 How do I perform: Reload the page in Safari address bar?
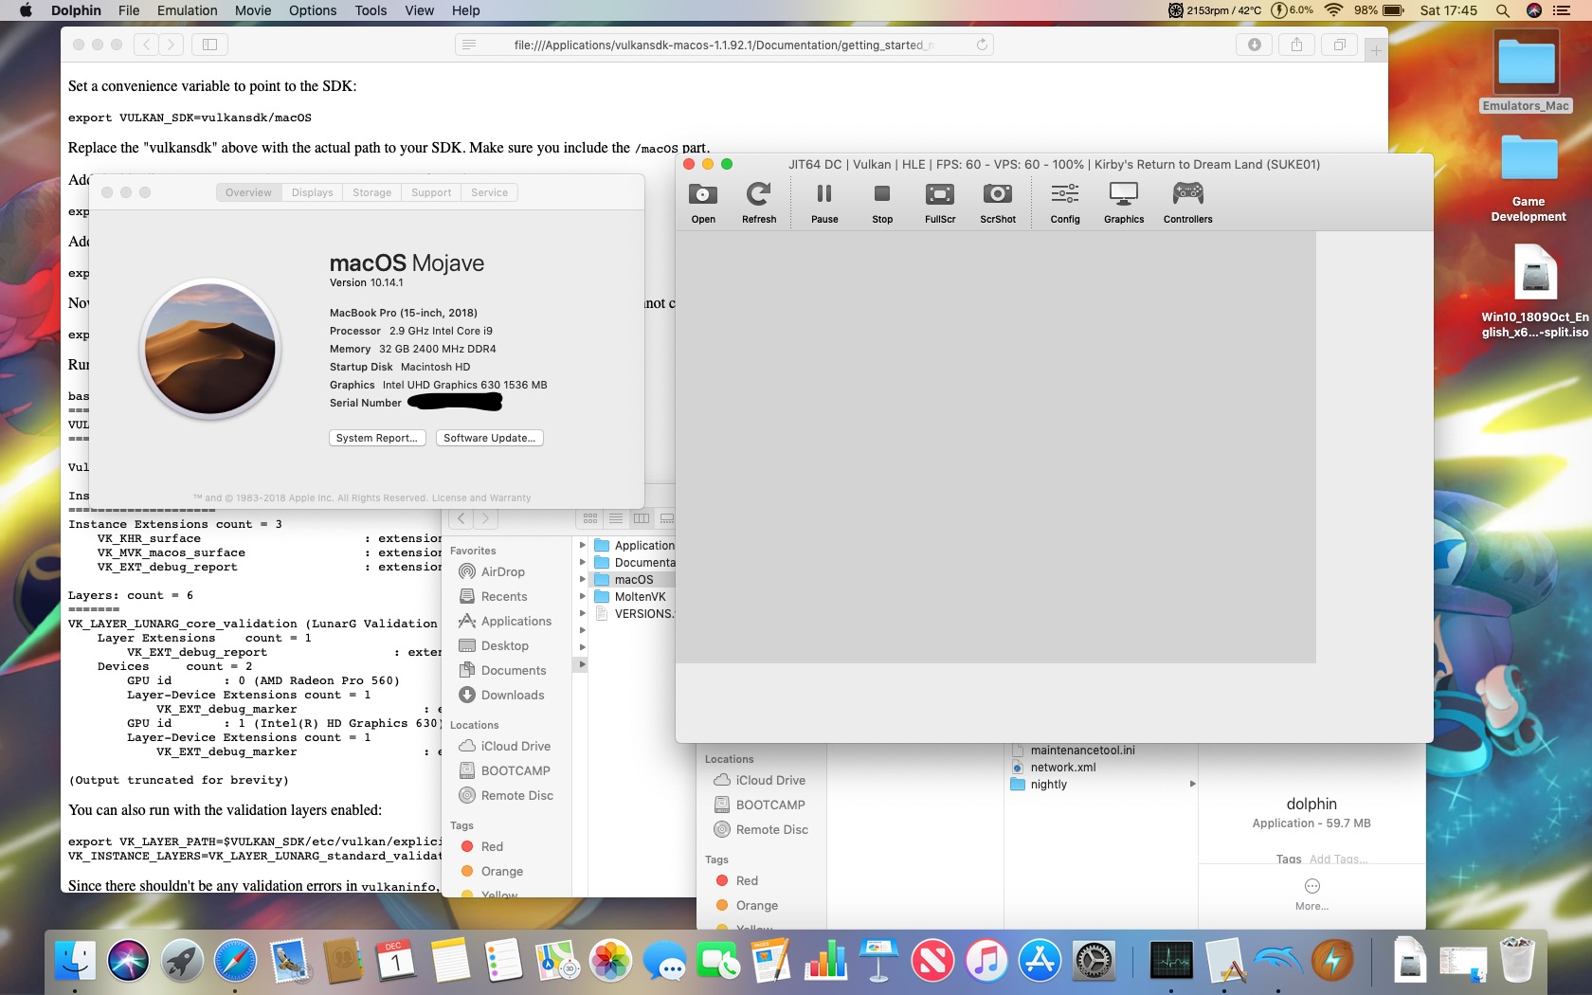coord(982,45)
